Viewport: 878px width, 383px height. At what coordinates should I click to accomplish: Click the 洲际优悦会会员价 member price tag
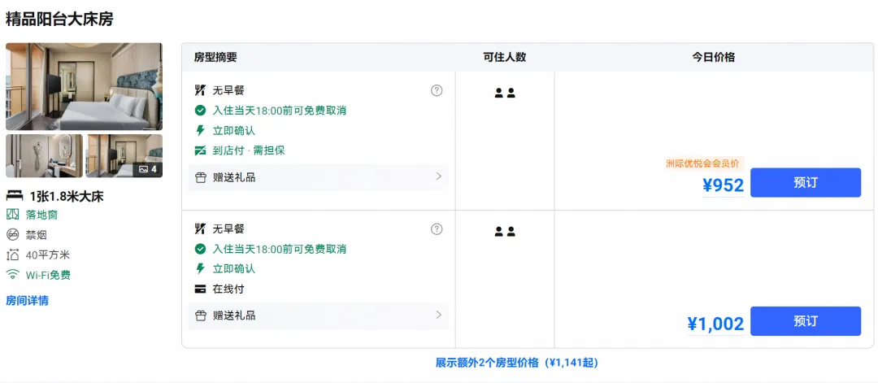[702, 163]
